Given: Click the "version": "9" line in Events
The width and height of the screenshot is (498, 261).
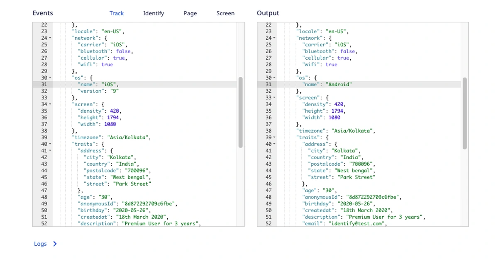Looking at the screenshot, I should (x=98, y=91).
